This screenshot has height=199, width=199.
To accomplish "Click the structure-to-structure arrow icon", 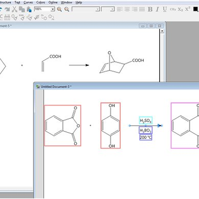I will (x=44, y=17).
